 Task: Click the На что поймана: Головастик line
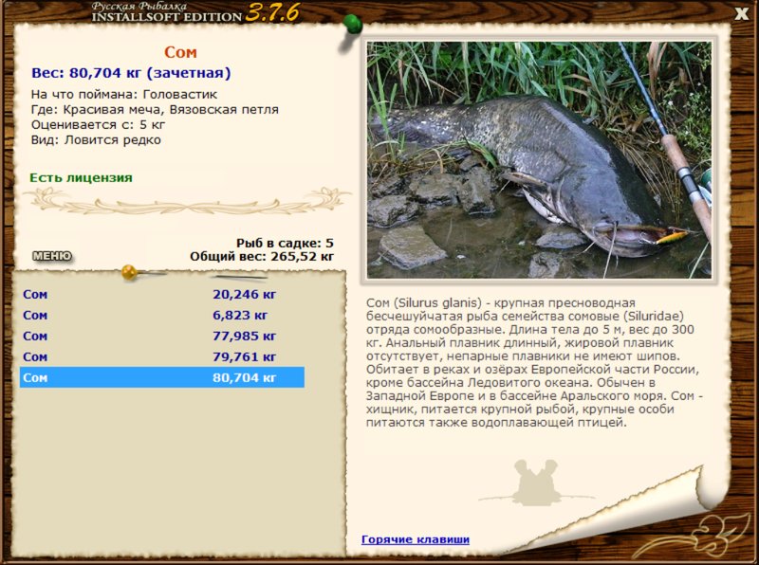coord(124,95)
